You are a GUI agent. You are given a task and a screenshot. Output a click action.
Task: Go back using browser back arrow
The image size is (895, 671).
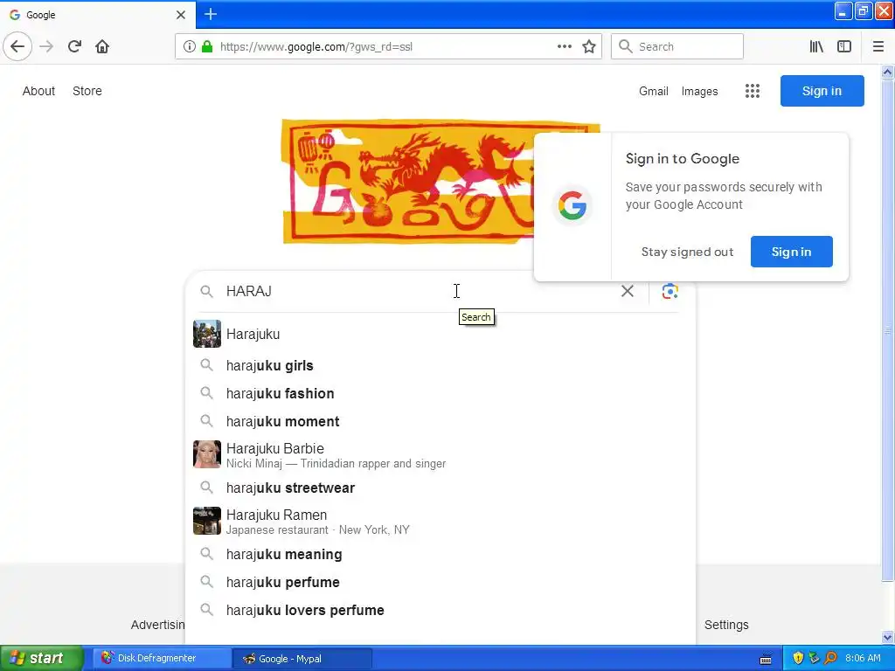17,46
